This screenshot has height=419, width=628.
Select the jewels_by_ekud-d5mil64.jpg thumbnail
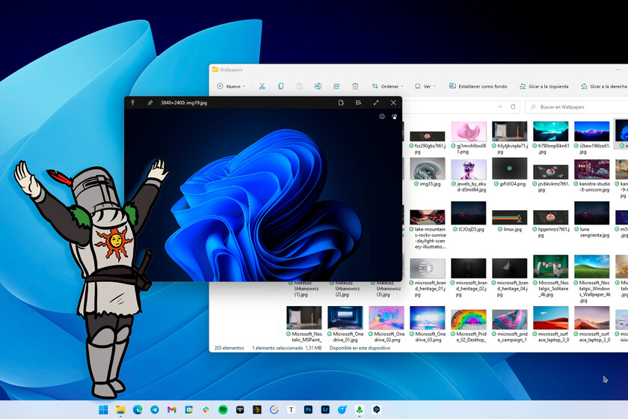(469, 169)
